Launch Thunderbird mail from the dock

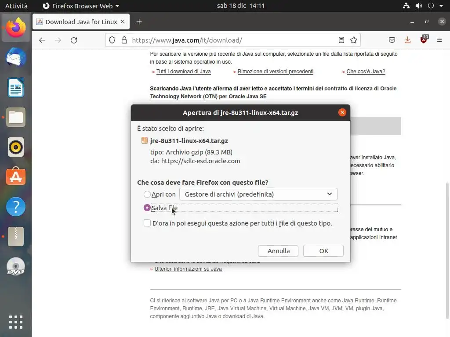16,57
